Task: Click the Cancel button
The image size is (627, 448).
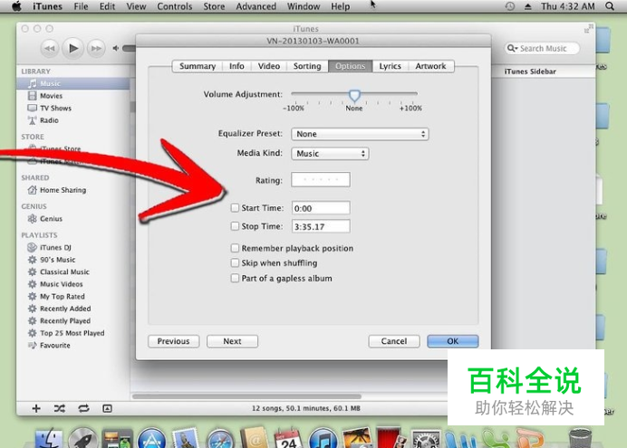Action: pyautogui.click(x=394, y=341)
